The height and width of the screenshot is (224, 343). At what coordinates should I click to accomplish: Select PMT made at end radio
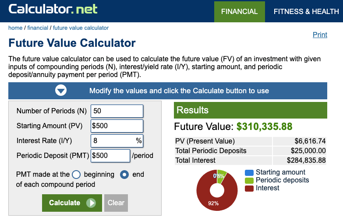coord(124,174)
